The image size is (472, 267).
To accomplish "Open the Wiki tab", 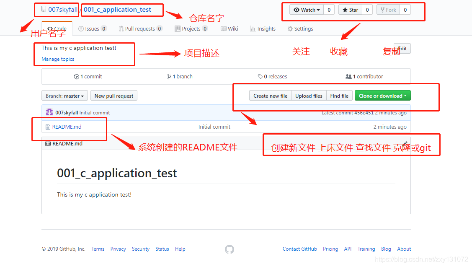I will [x=230, y=29].
